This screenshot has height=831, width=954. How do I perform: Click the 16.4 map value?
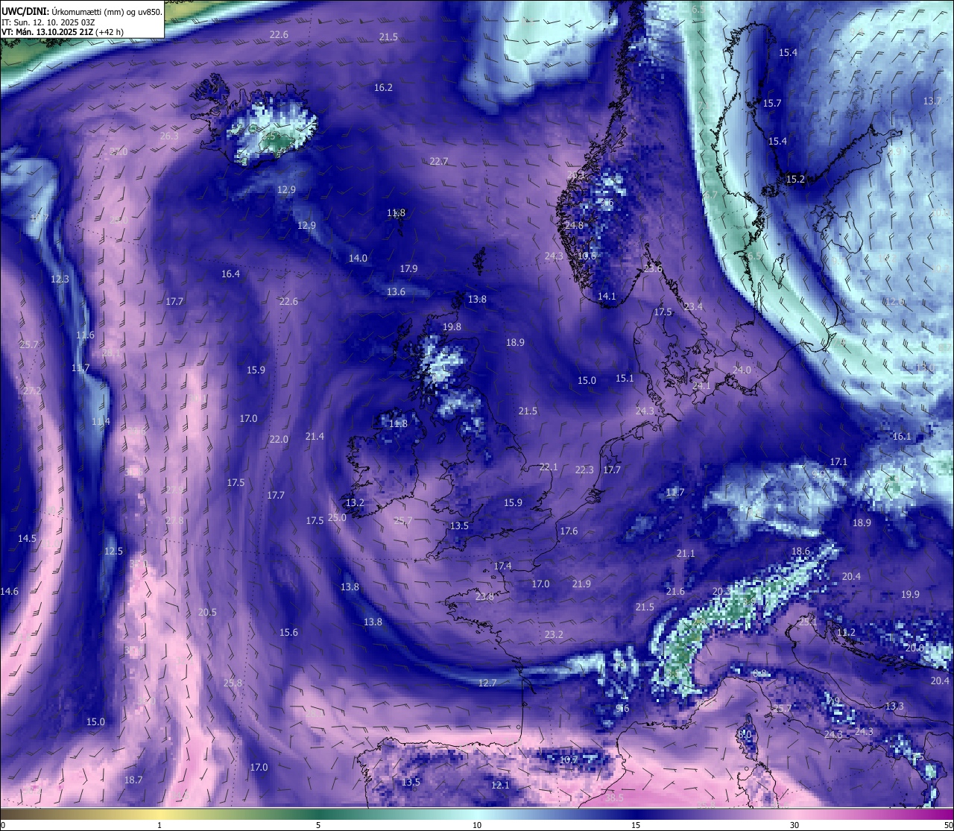230,274
